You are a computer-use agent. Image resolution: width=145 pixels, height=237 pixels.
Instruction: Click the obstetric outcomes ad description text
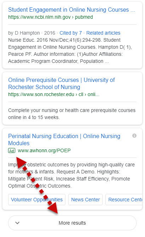coord(71,175)
